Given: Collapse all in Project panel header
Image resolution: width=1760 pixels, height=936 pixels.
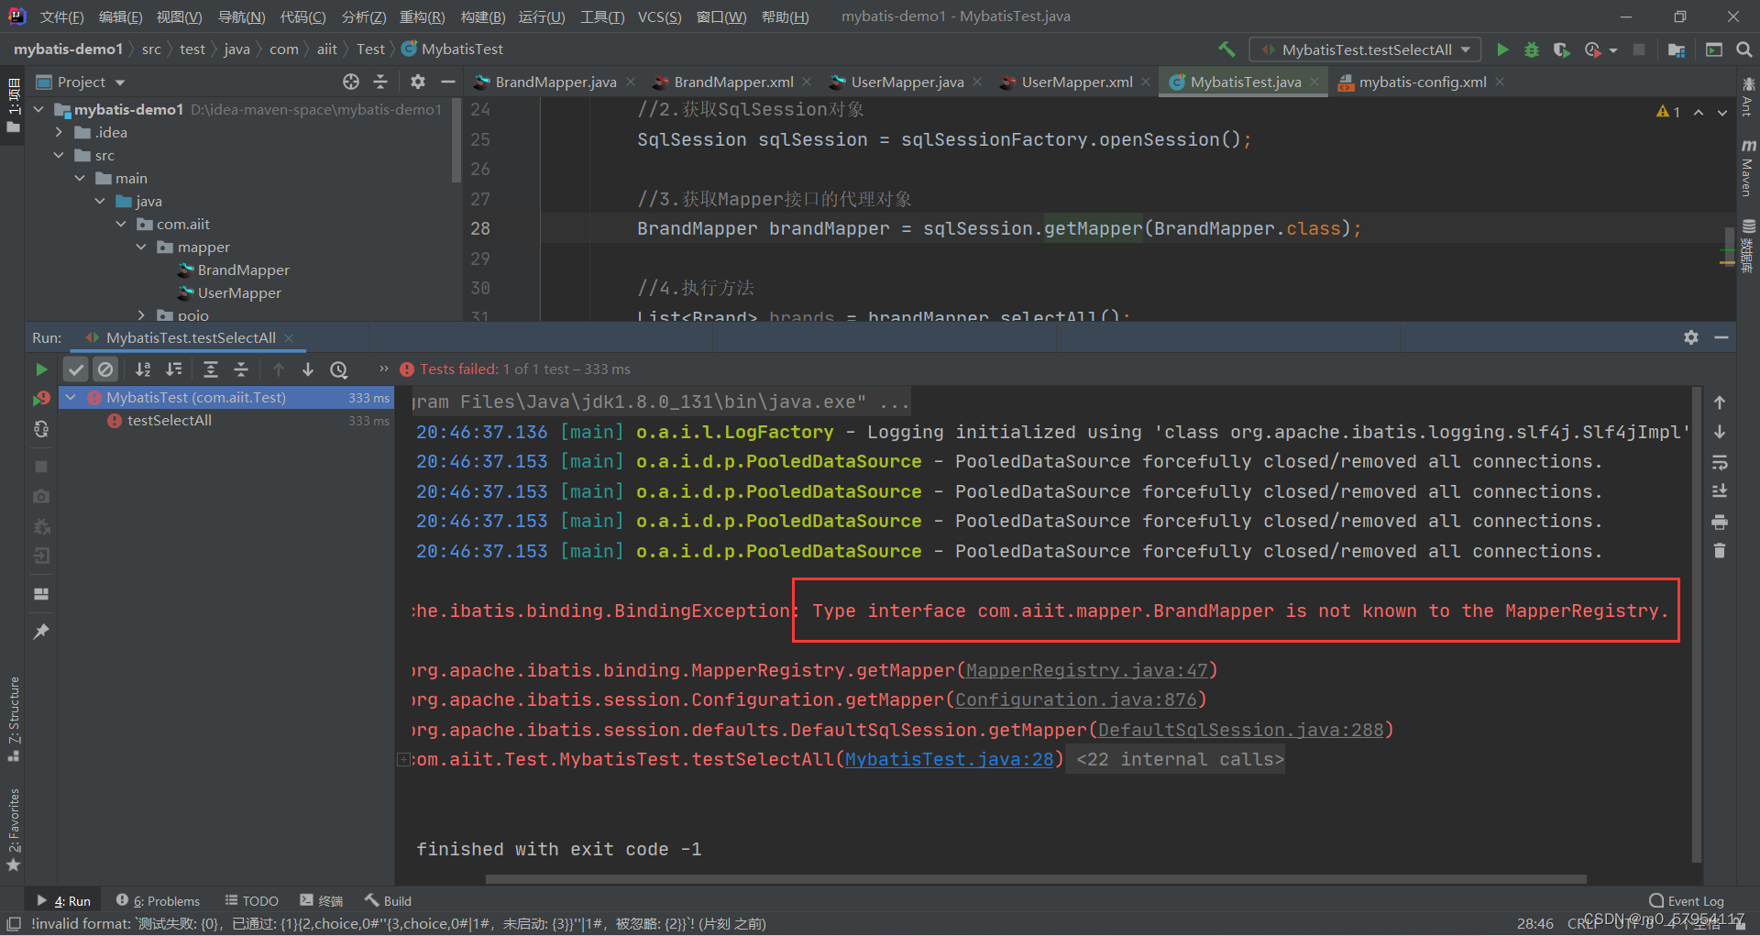Looking at the screenshot, I should [x=380, y=82].
